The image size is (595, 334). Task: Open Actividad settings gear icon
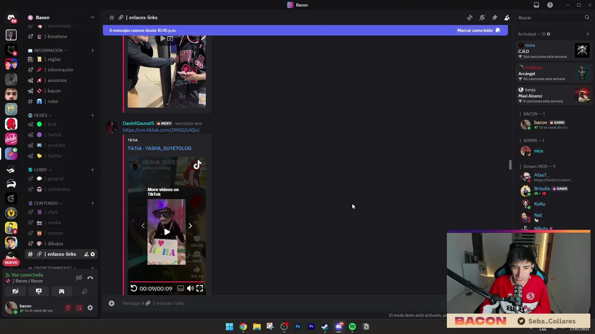point(549,34)
